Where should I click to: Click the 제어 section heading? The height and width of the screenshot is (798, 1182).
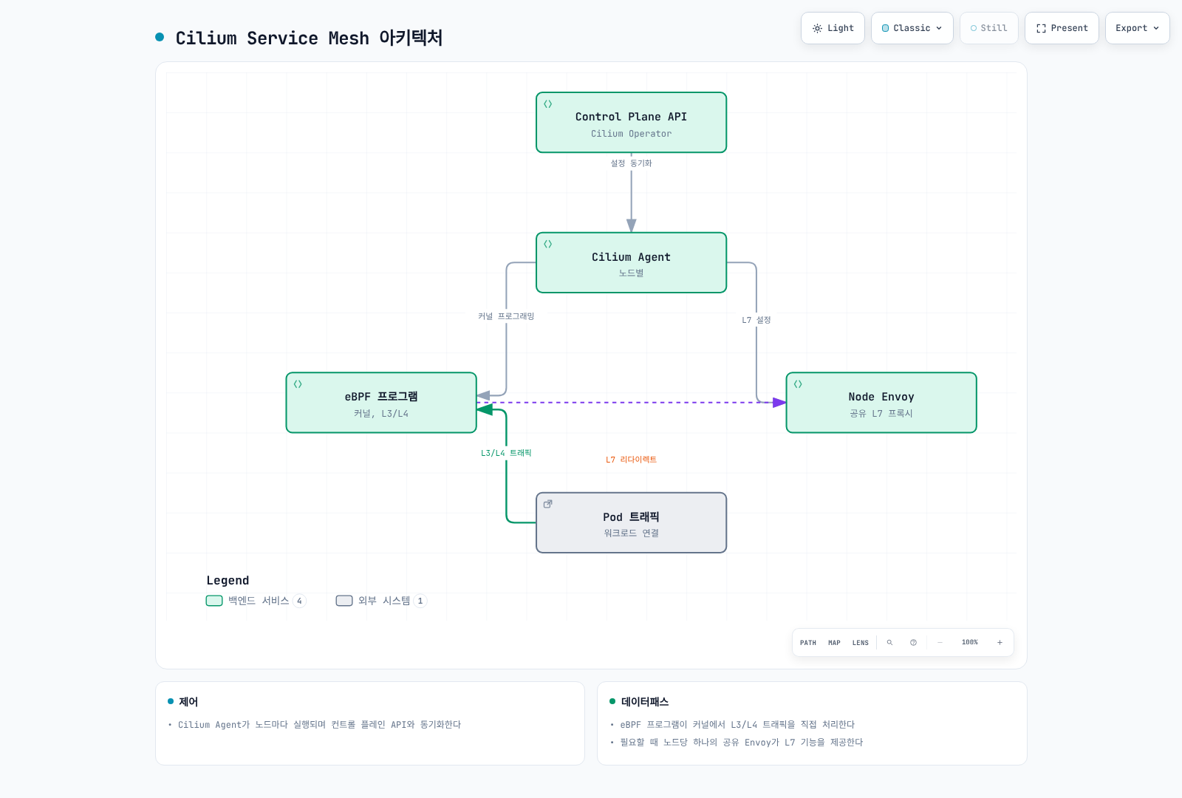[x=188, y=702]
